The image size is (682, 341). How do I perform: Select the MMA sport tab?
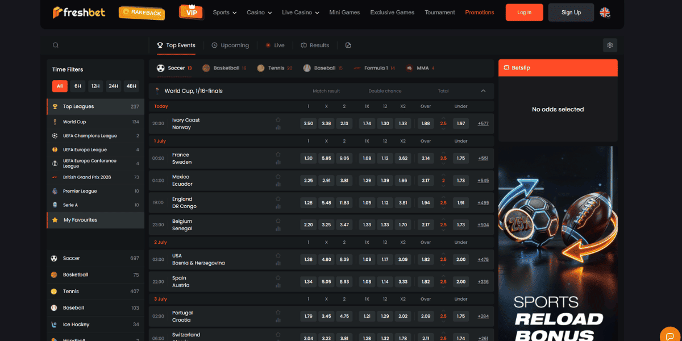(x=420, y=68)
